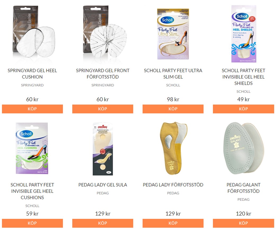
Task: Open Pedag Lady Gel Sula title link
Action: (x=103, y=185)
